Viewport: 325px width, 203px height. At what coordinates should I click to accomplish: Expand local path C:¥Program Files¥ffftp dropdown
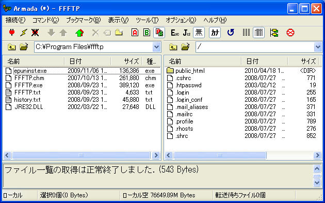coord(156,47)
